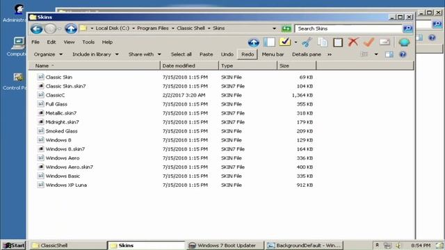
Task: Click the Undo command bar button
Action: 227,54
